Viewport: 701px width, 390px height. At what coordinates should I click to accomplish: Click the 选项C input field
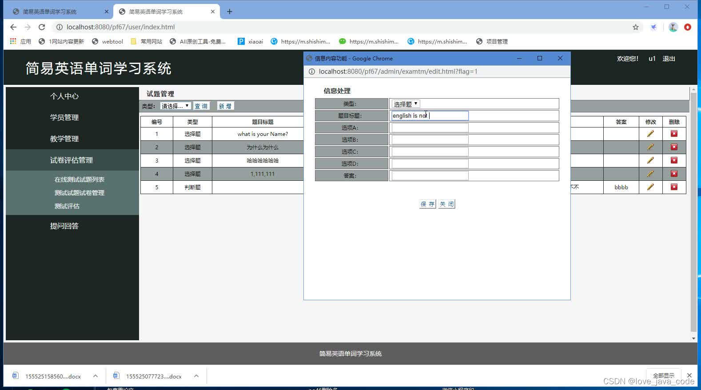coord(430,151)
